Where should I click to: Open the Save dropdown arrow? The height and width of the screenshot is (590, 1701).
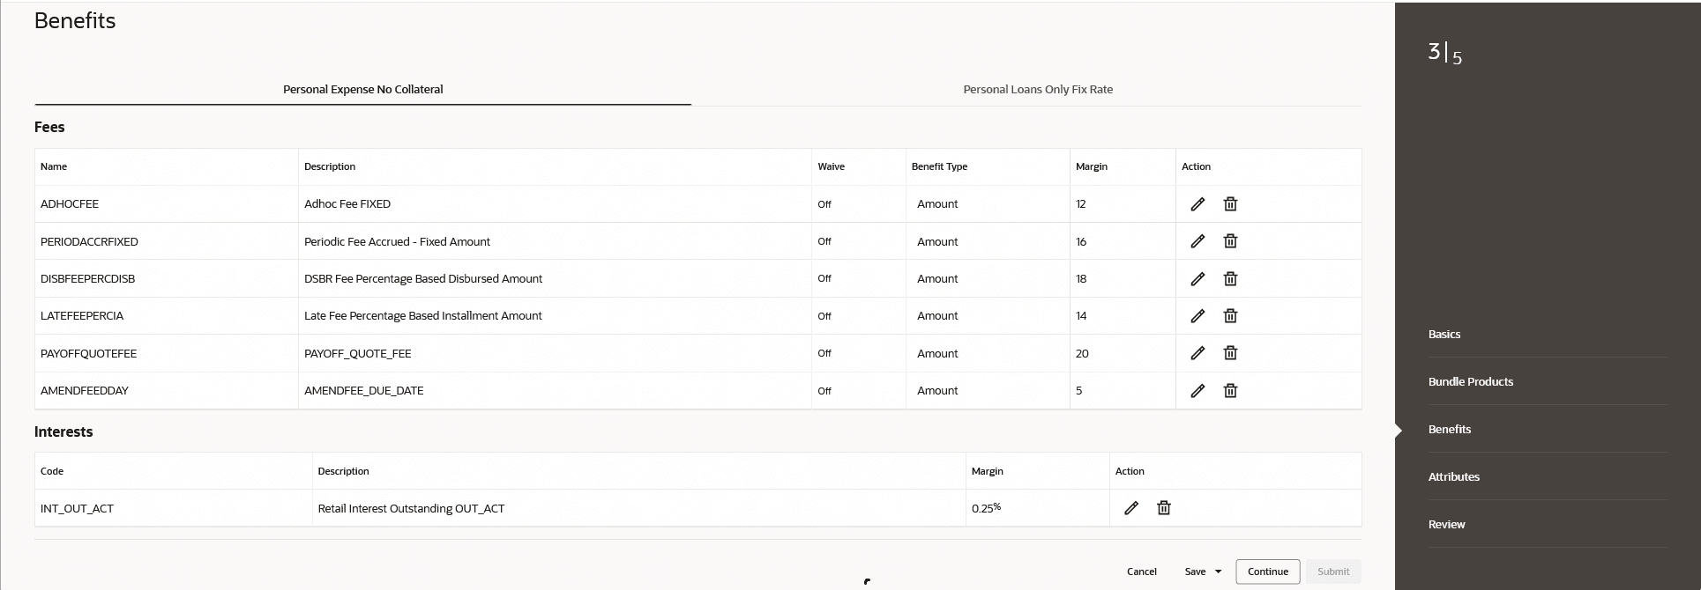1218,572
